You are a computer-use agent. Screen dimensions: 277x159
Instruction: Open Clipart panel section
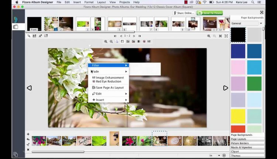pos(247,152)
